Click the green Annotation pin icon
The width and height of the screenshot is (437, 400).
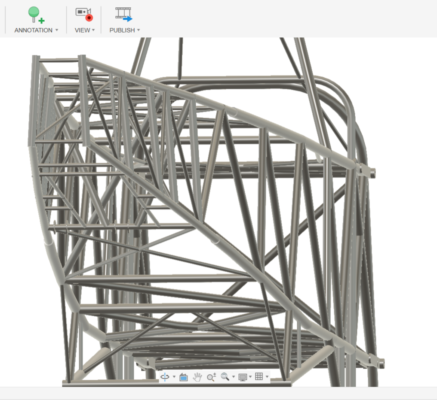36,15
